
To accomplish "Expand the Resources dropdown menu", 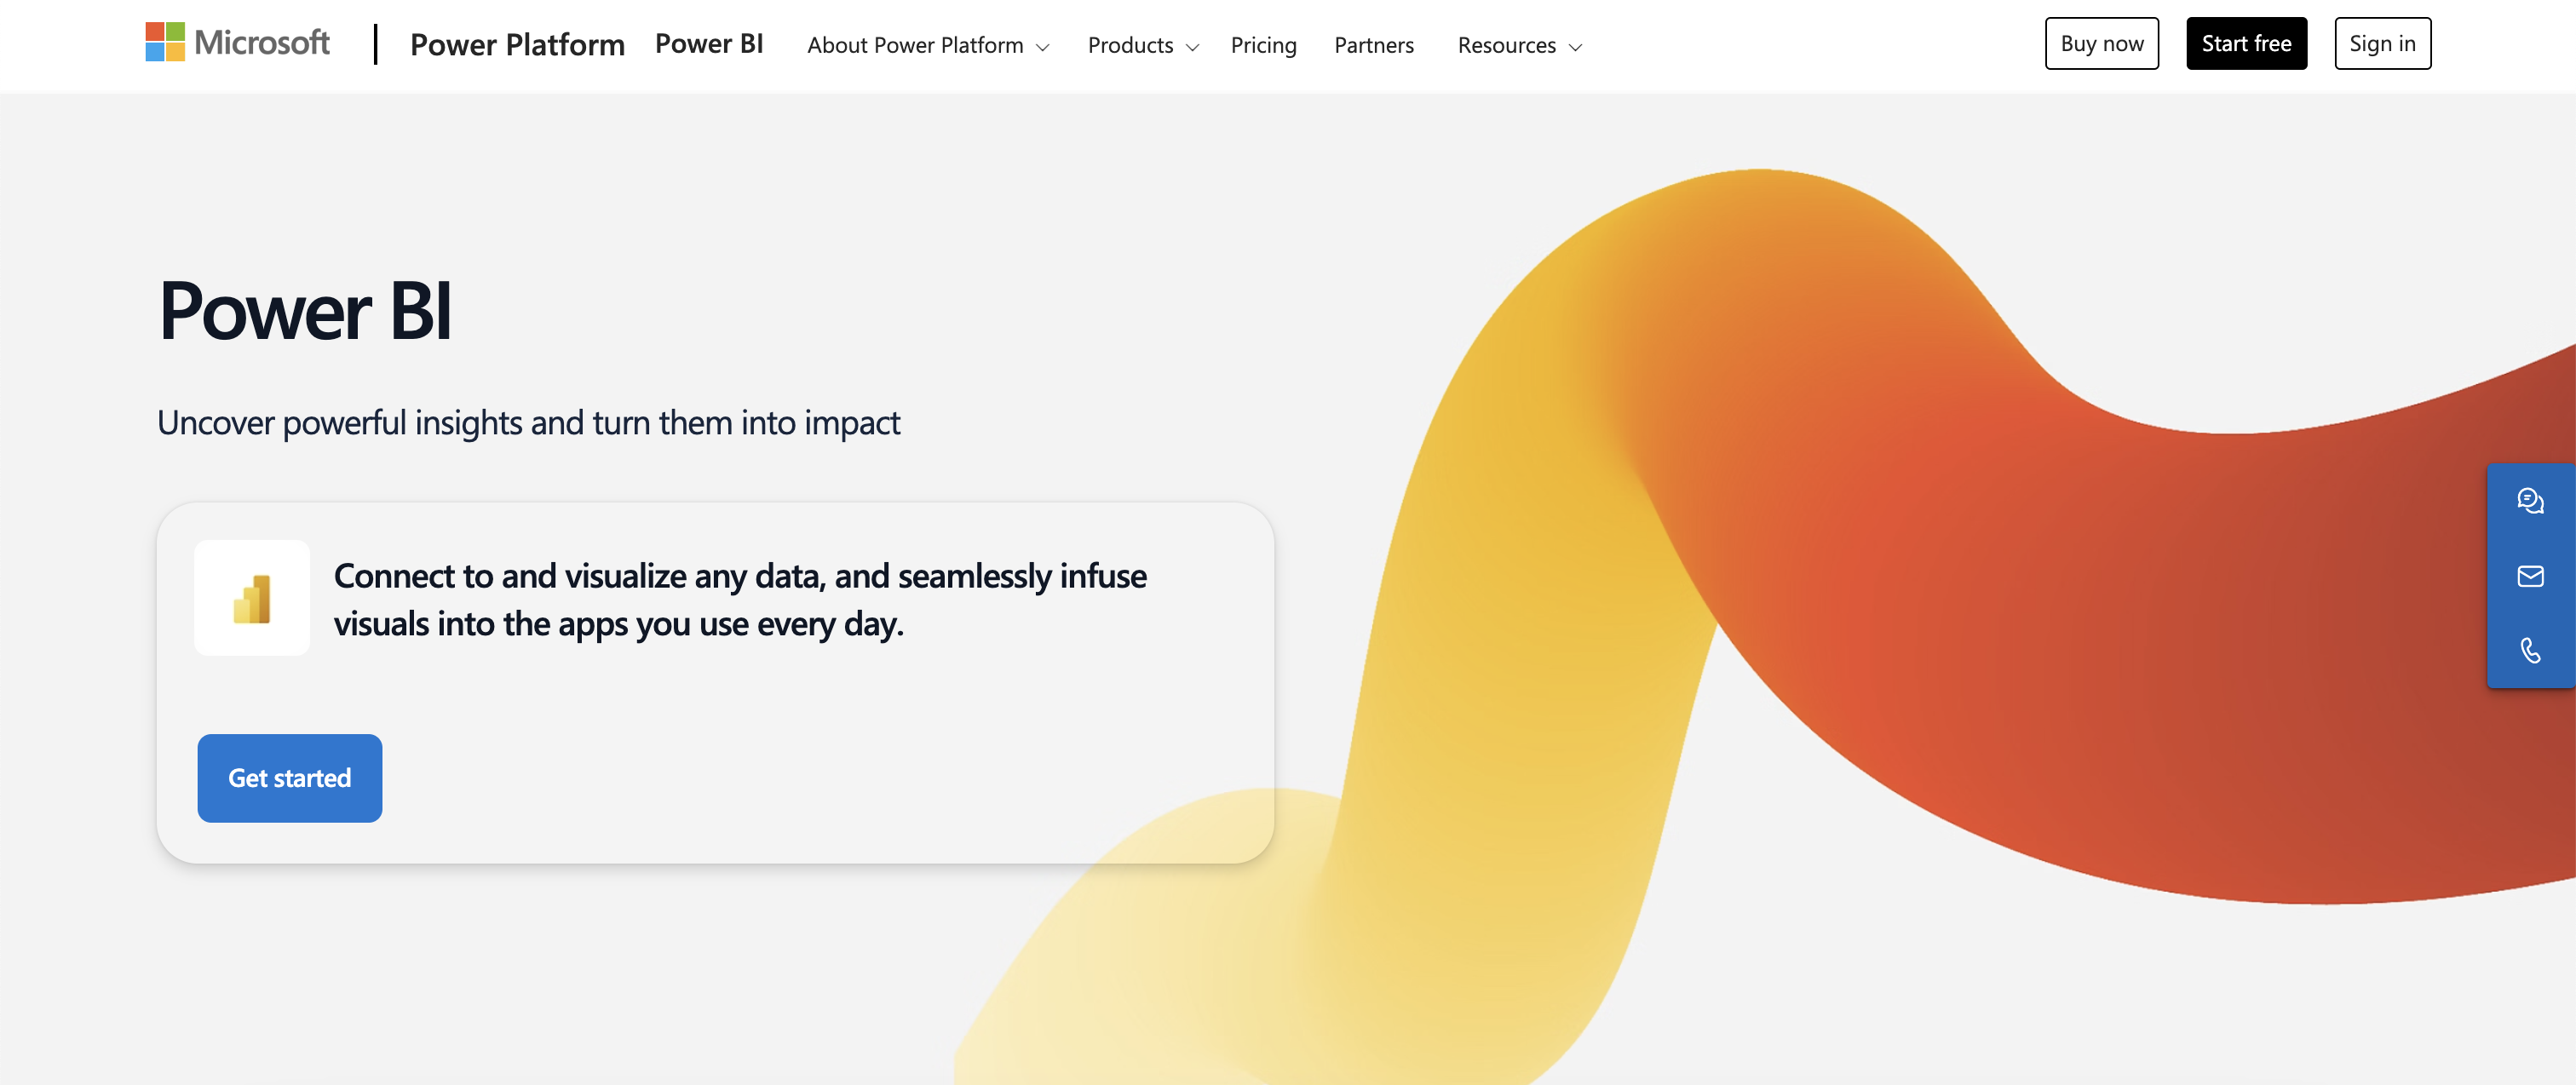I will pyautogui.click(x=1518, y=45).
